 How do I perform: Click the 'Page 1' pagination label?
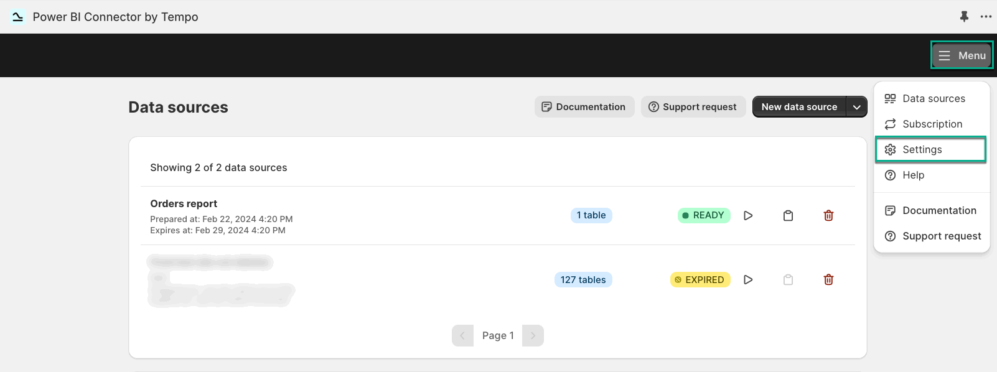498,335
